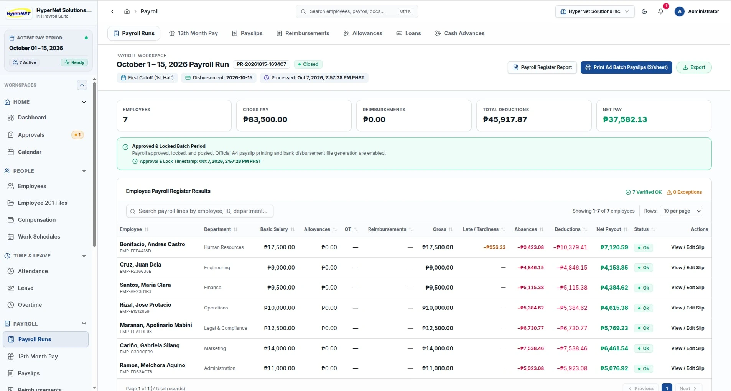Click the global search employees box

click(357, 11)
